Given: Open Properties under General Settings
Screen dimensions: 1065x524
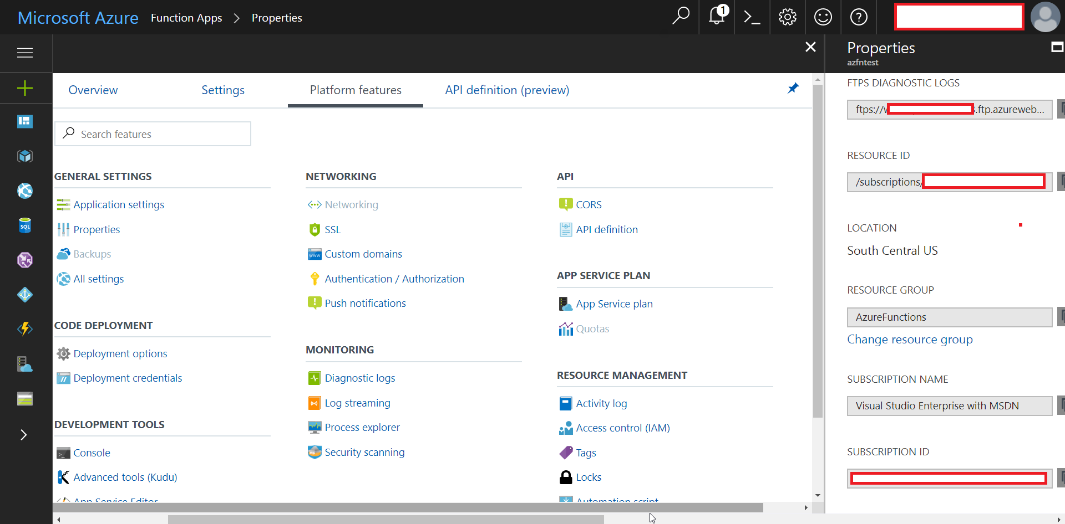Looking at the screenshot, I should point(97,229).
